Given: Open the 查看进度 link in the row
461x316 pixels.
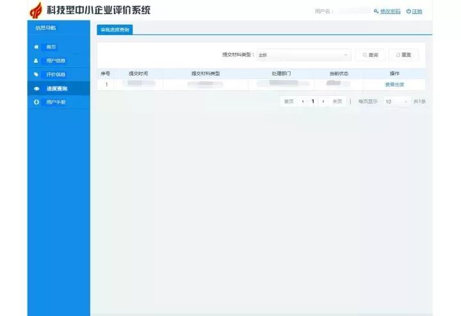Looking at the screenshot, I should [394, 84].
